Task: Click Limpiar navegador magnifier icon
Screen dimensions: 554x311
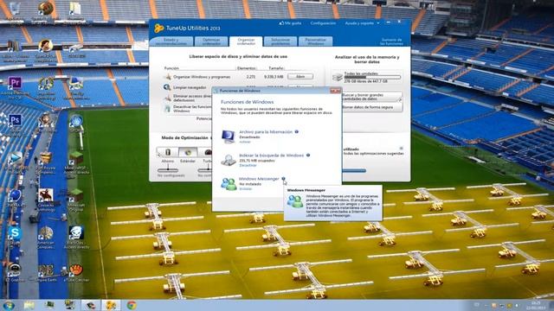Action: tap(167, 87)
